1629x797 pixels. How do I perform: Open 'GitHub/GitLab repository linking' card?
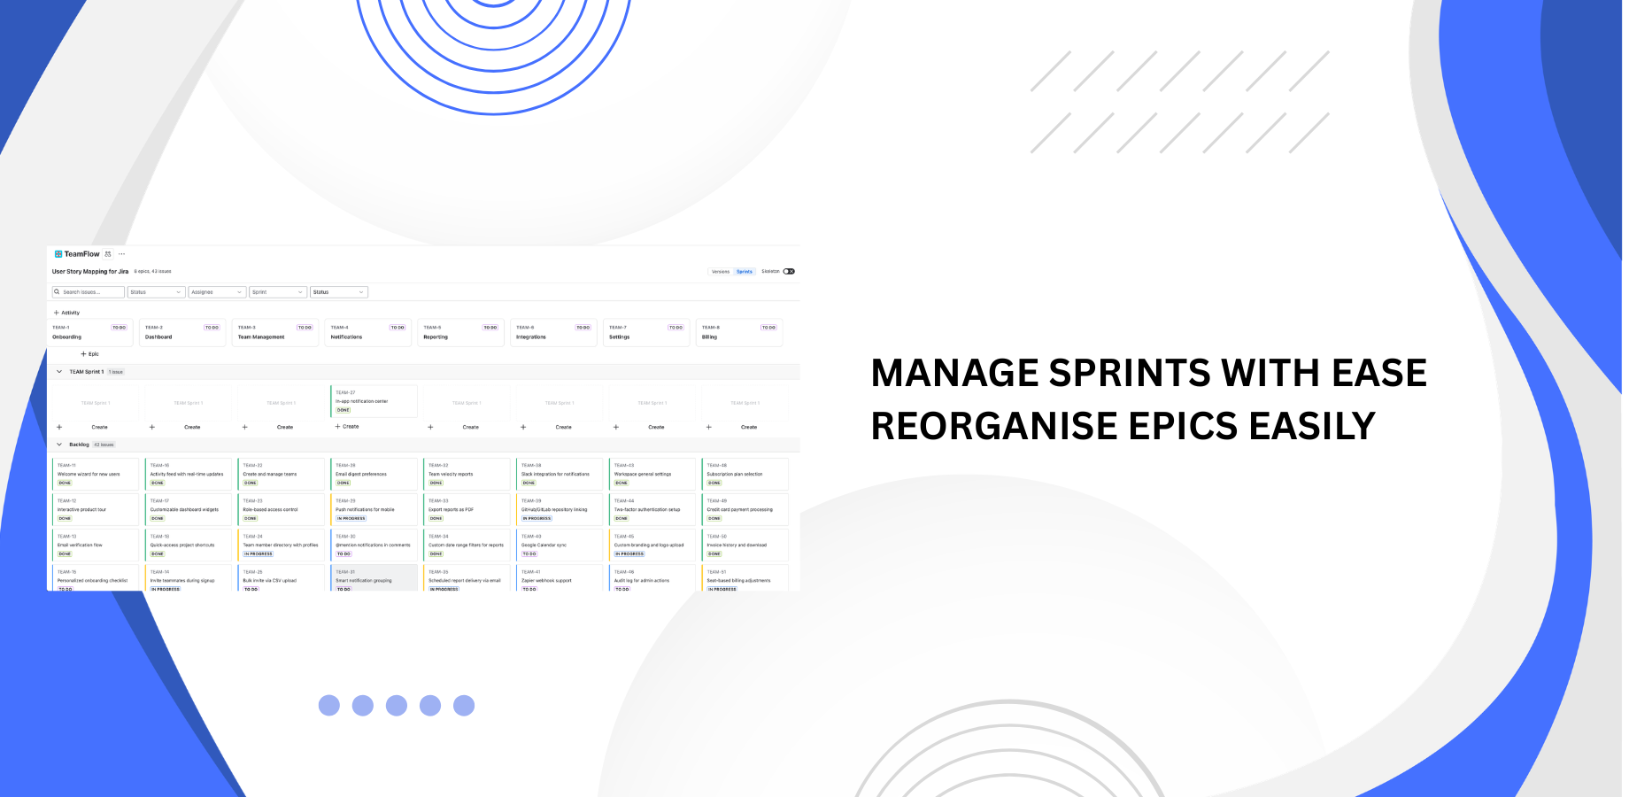pos(560,509)
